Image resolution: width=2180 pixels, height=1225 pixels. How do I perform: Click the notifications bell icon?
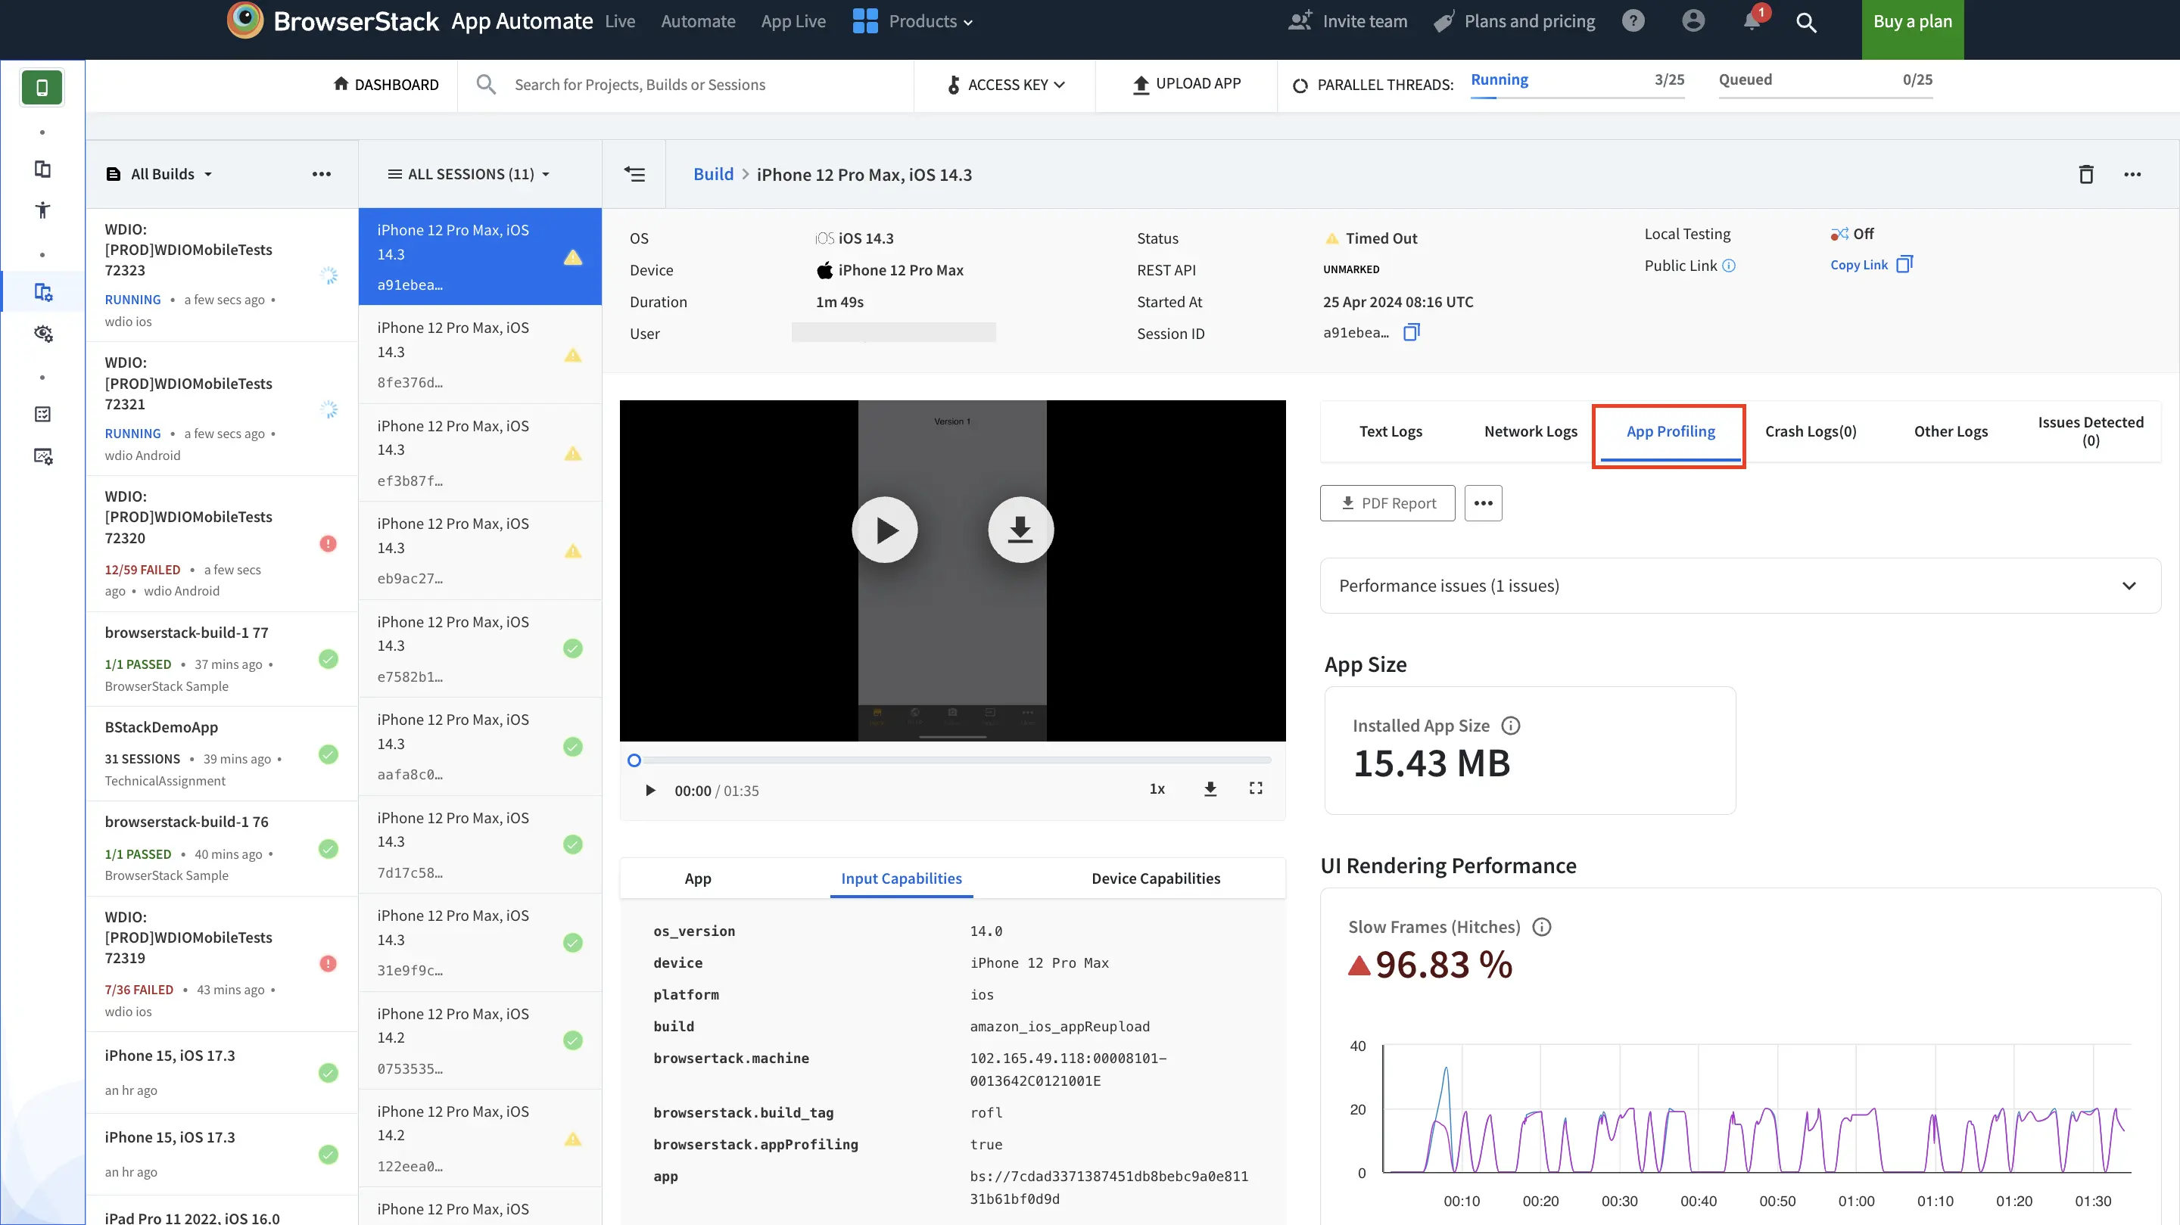1752,22
